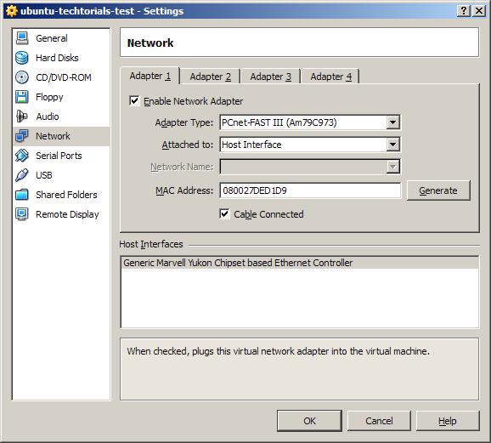Screen dimensions: 491x443
Task: Open Audio speaker icon
Action: tap(22, 116)
